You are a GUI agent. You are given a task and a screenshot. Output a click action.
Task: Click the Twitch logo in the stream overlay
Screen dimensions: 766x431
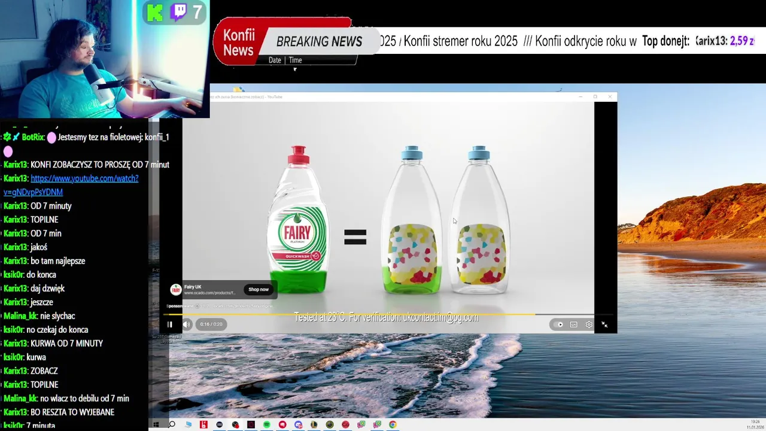[178, 13]
